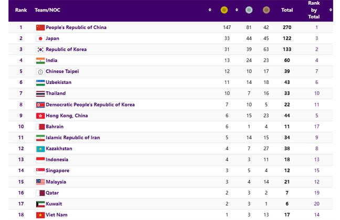
Task: Select the Viet Nam table row name
Action: [x=57, y=215]
